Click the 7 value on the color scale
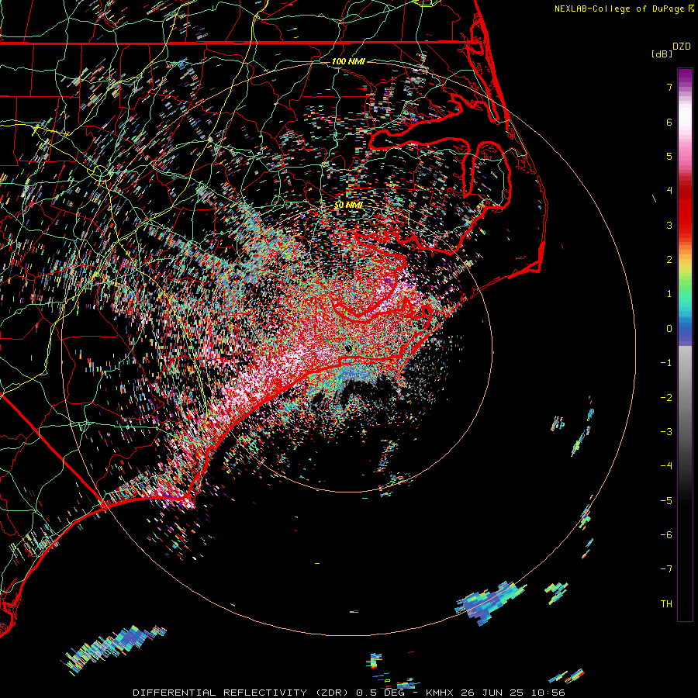Image resolution: width=698 pixels, height=698 pixels. click(x=669, y=87)
